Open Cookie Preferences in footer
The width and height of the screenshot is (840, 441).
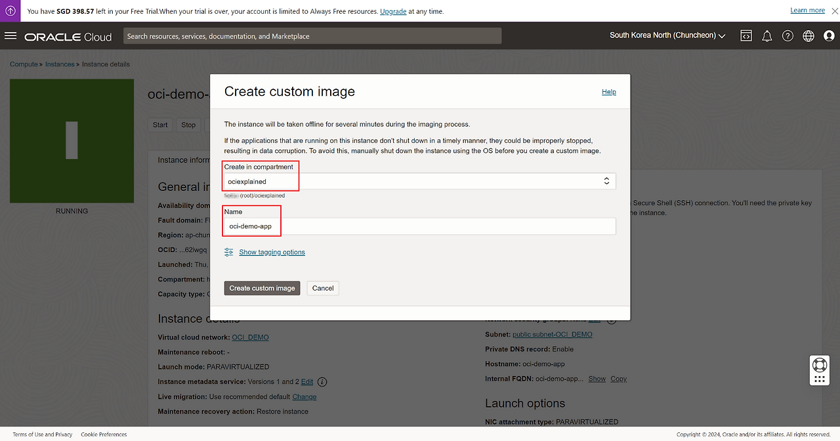click(x=104, y=434)
